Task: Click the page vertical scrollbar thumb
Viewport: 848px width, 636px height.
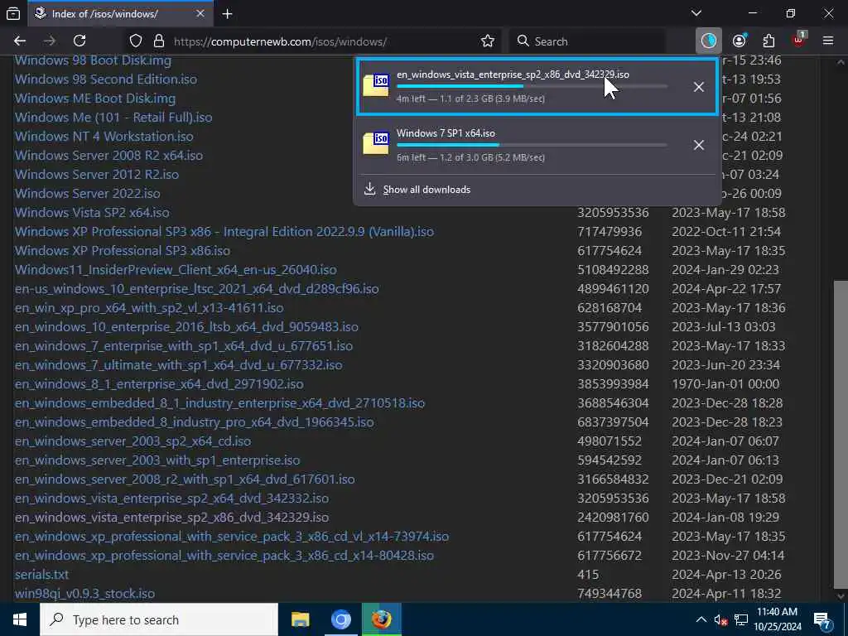Action: click(841, 436)
